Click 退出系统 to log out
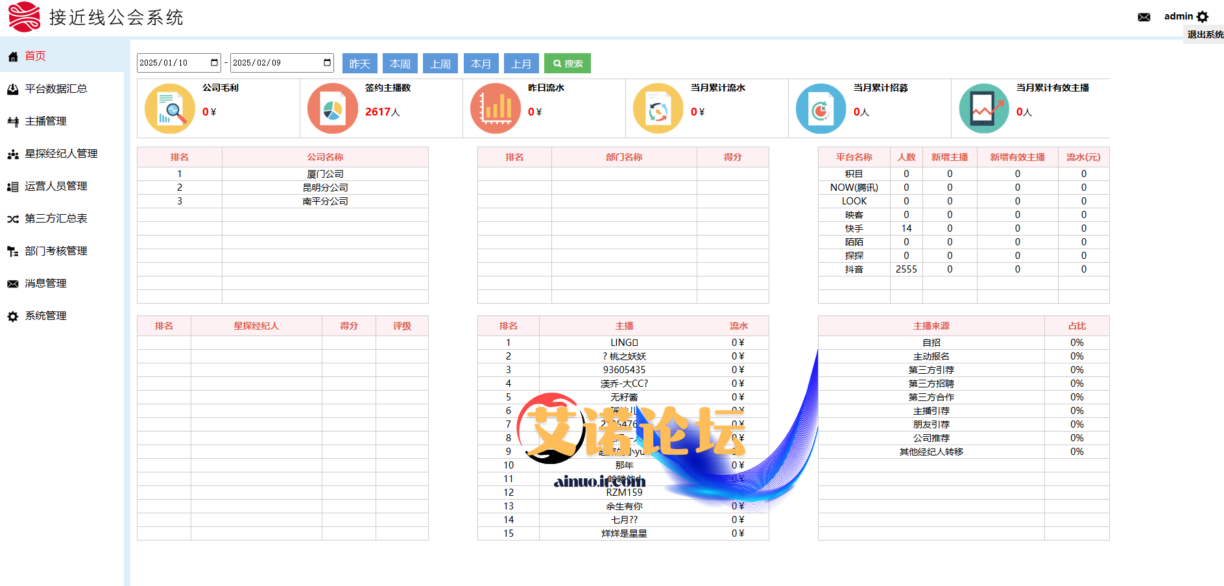 click(x=1205, y=34)
